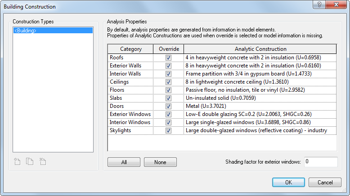This screenshot has height=196, width=350.
Task: Toggle the Skylights override checkbox
Action: click(168, 131)
